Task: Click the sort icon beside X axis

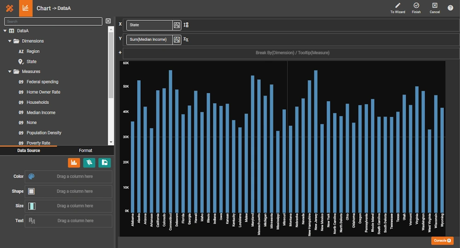Action: [x=186, y=25]
